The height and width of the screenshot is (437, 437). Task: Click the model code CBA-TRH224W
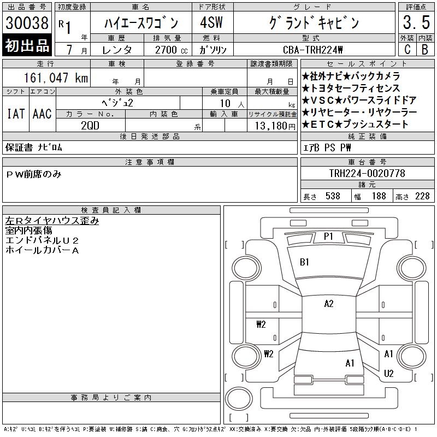(x=312, y=50)
